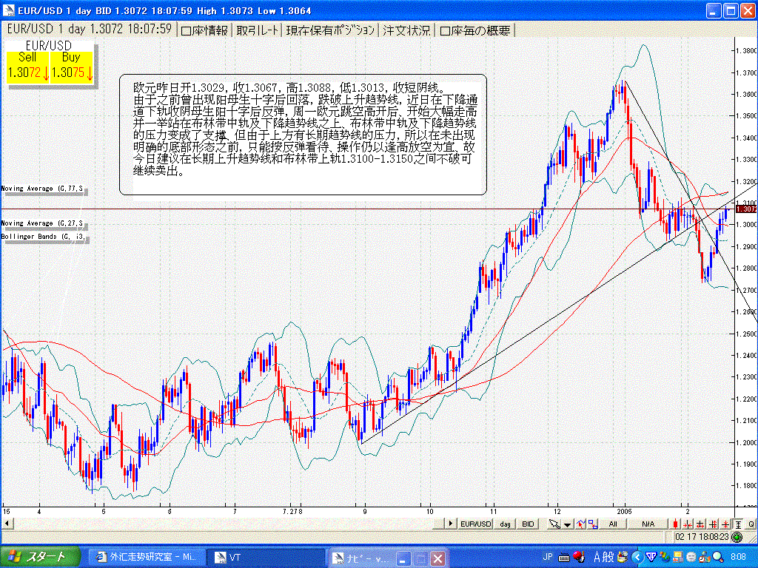This screenshot has width=758, height=568.
Task: Open the BID price type selector
Action: click(x=528, y=524)
